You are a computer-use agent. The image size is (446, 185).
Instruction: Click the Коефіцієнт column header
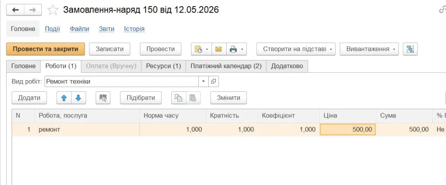tap(289, 116)
